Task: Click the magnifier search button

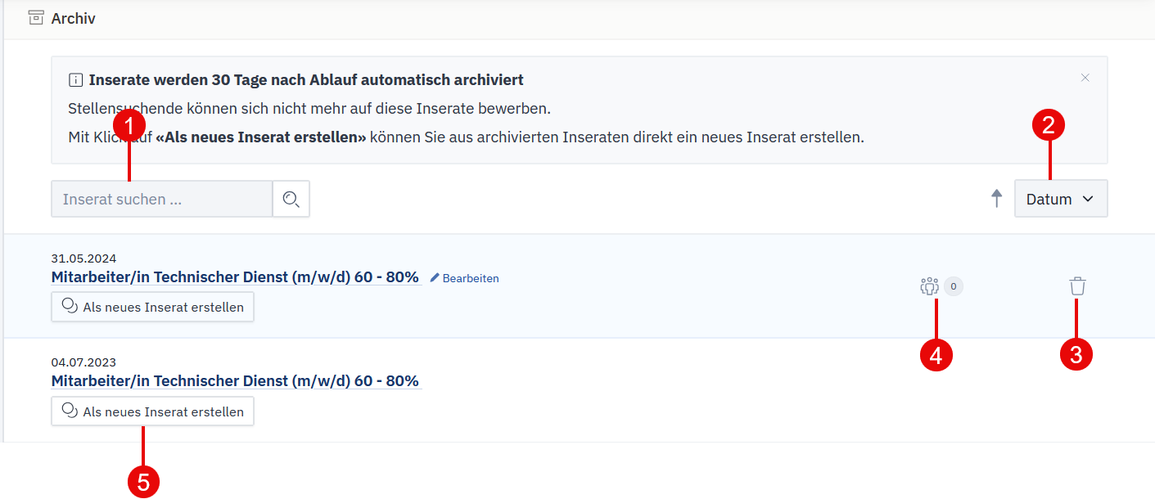Action: point(291,199)
